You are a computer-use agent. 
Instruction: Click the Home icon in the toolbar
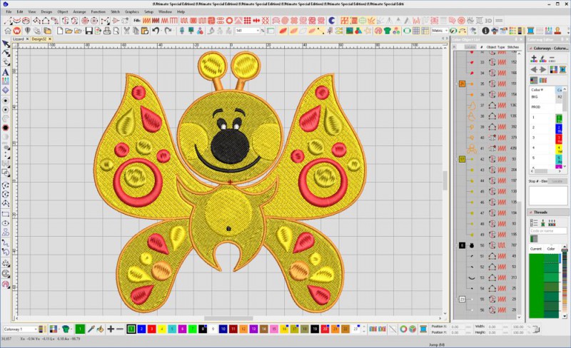8,31
